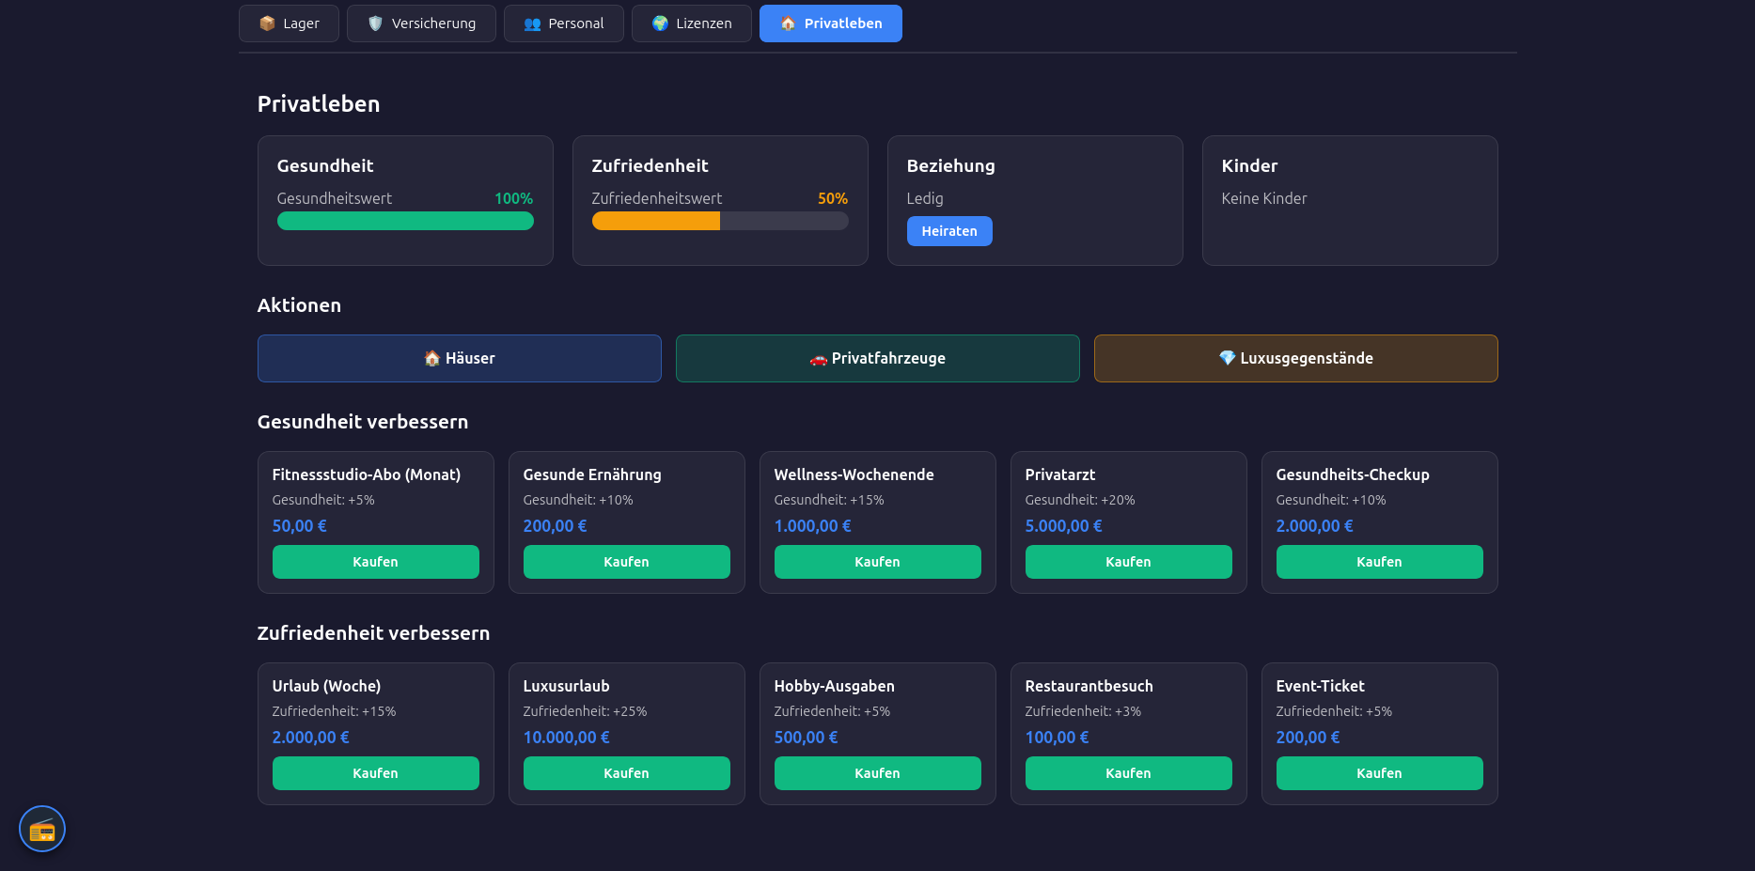
Task: Click the 200,00 € Event-Ticket price
Action: 1308,738
